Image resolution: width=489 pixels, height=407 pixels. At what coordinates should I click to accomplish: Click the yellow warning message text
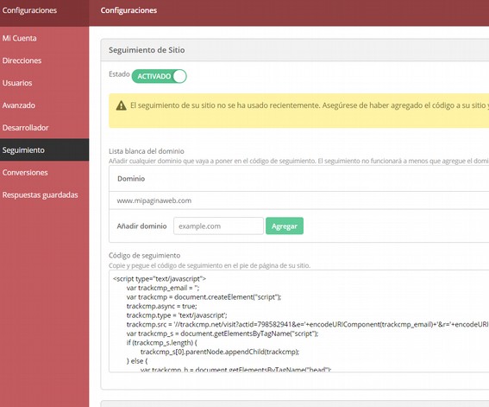(310, 105)
